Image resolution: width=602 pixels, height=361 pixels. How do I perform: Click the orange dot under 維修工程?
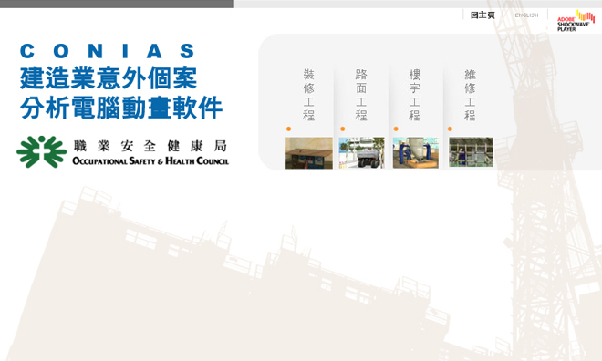click(x=450, y=129)
